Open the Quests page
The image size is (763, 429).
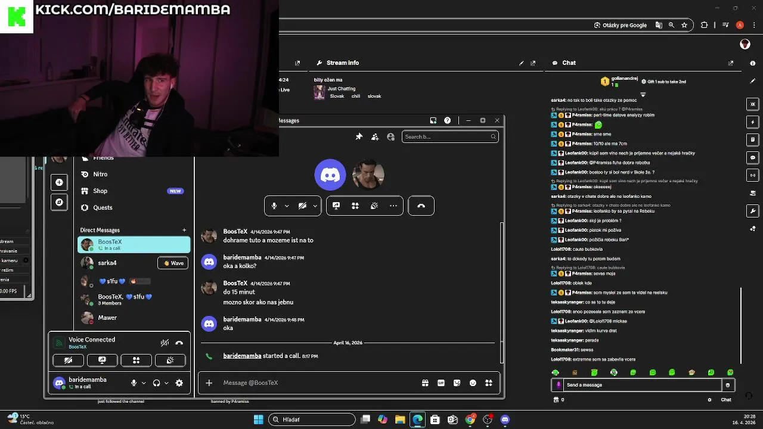(134, 207)
